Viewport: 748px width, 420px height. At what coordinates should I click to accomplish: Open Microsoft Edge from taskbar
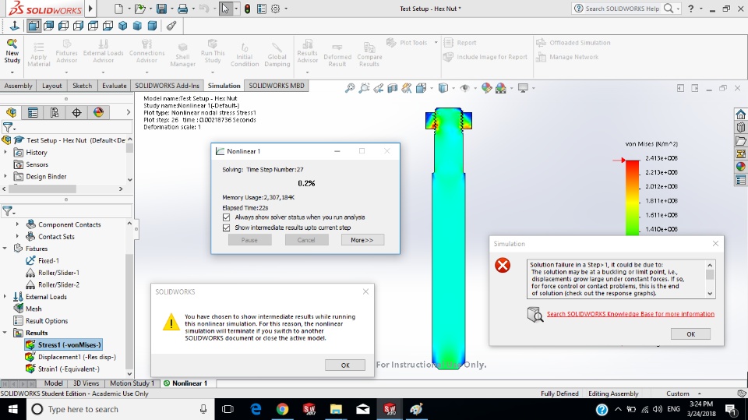[x=256, y=409]
